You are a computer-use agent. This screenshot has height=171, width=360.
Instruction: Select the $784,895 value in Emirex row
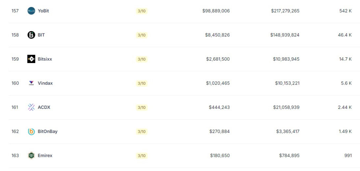[289, 155]
